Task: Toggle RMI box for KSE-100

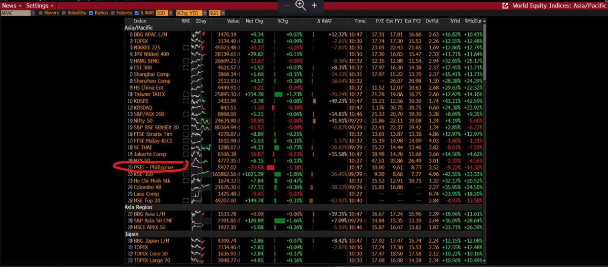Action: (x=186, y=174)
